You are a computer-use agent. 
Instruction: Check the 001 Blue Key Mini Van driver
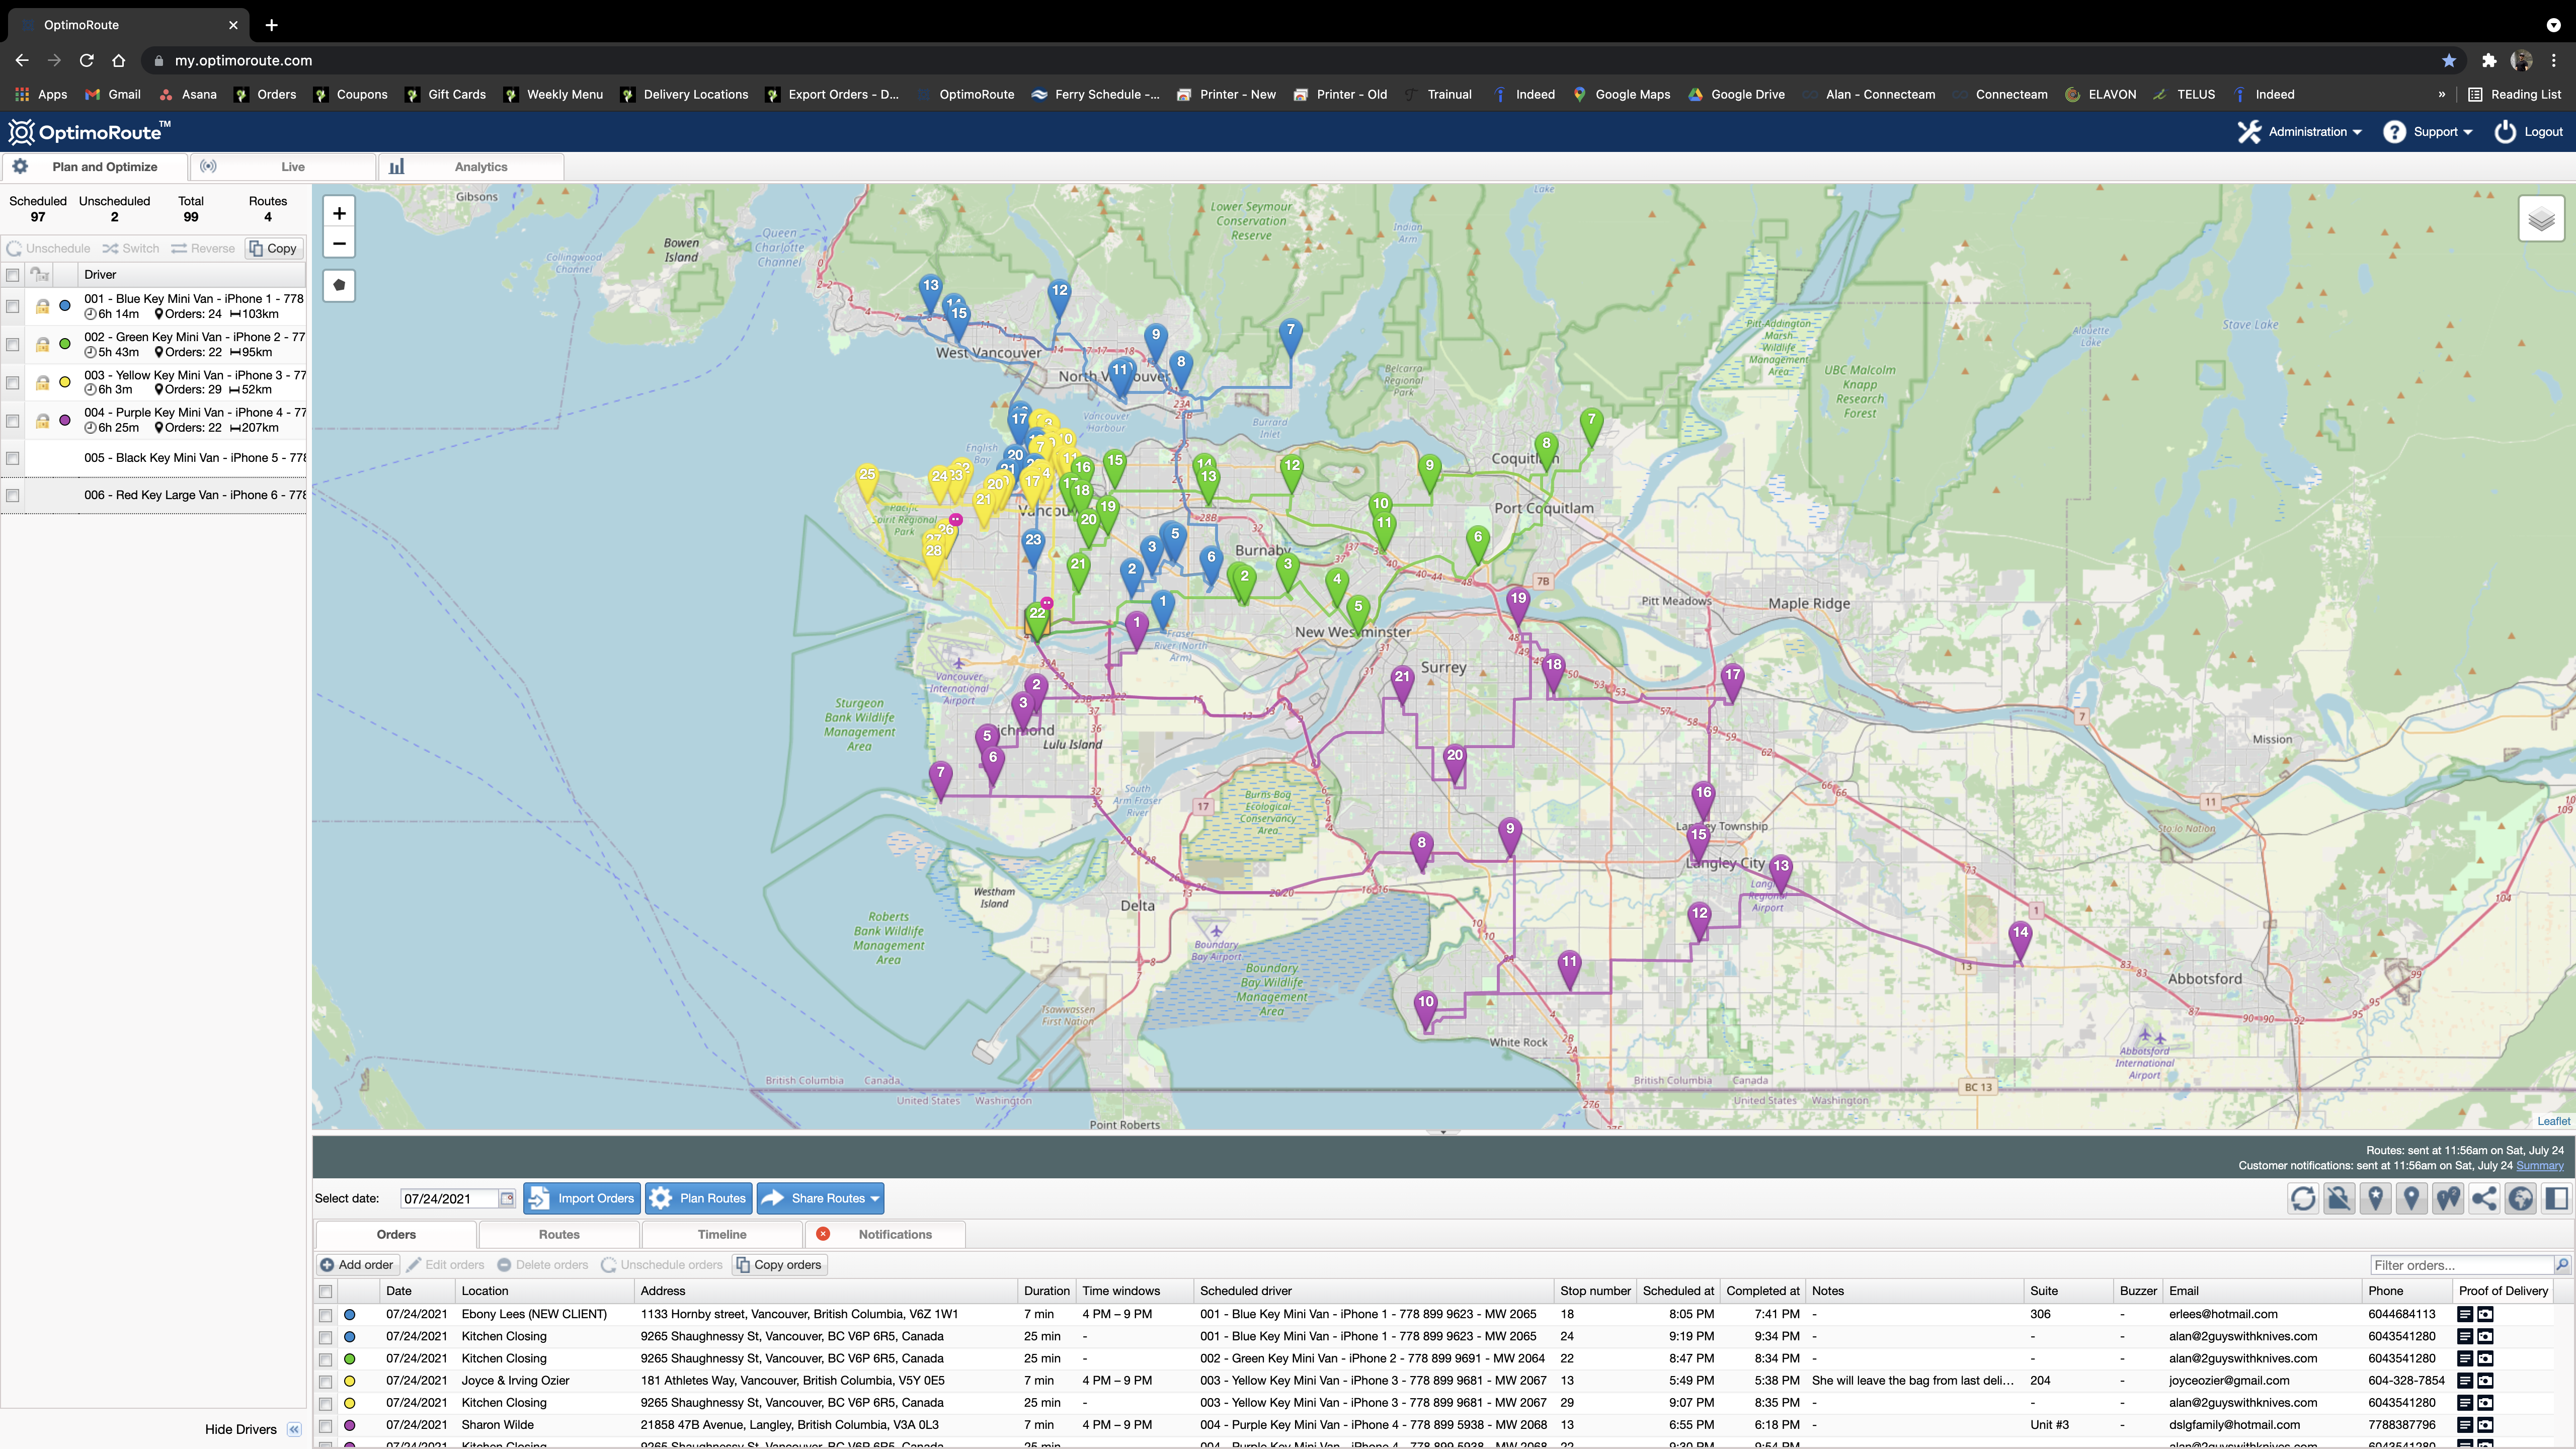coord(13,306)
